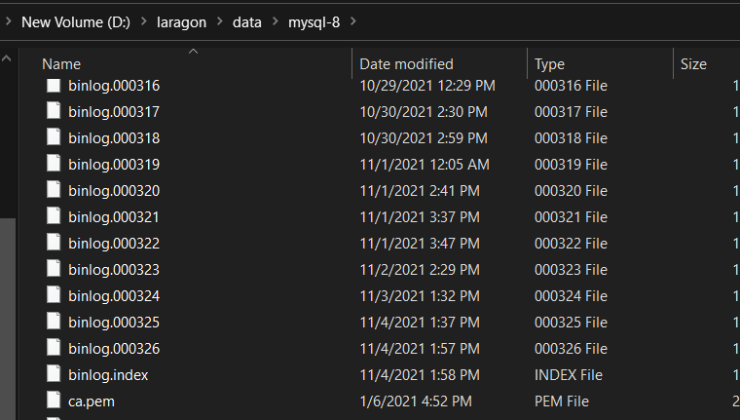Image resolution: width=740 pixels, height=420 pixels.
Task: Click the file icon next to binlog.000325
Action: (x=54, y=322)
